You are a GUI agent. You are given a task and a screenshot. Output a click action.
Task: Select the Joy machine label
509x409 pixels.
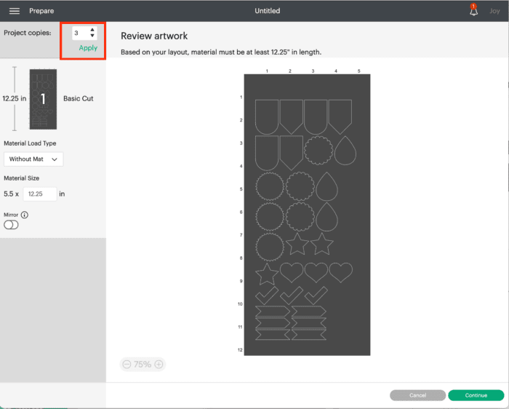tap(495, 11)
